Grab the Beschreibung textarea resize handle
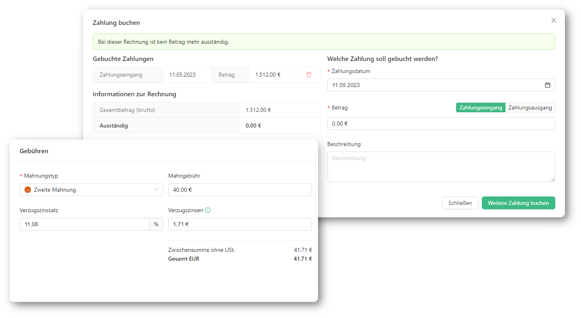Screen dimensions: 581x318 [553, 180]
